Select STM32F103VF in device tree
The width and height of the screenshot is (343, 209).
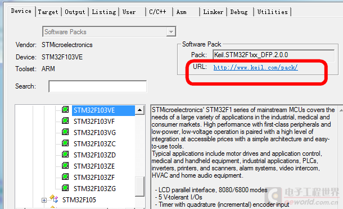94,122
